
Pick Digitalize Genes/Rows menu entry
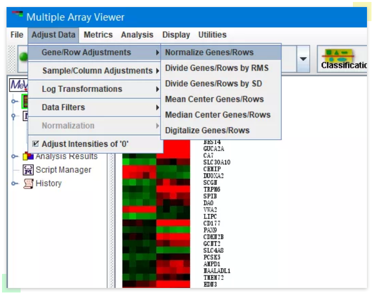(207, 130)
